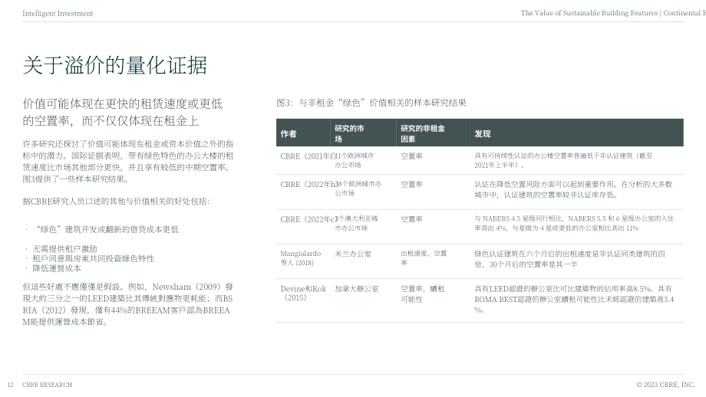Viewport: 706px width, 397px height.
Task: Click the finding starting 具有可持续性认证的办公楼
Action: coord(563,160)
